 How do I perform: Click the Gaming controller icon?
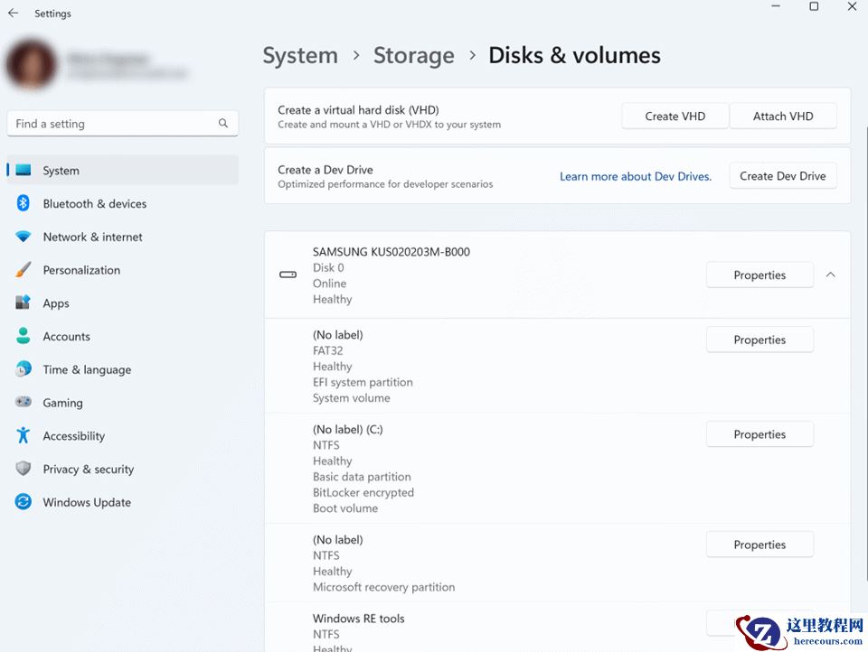[24, 403]
